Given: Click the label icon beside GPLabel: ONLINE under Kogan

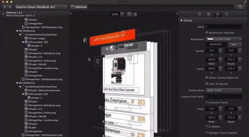Looking at the screenshot, I should coord(26,64).
